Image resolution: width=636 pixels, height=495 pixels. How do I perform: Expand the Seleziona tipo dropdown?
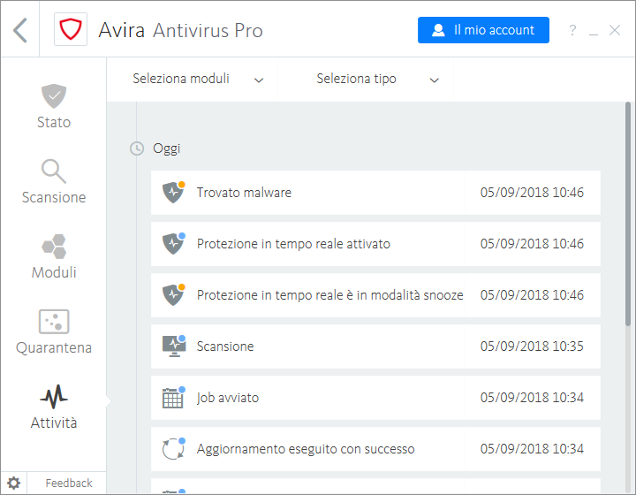click(x=377, y=79)
